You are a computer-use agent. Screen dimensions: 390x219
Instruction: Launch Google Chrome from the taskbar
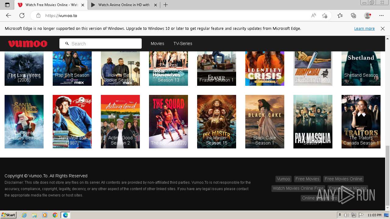[55, 215]
